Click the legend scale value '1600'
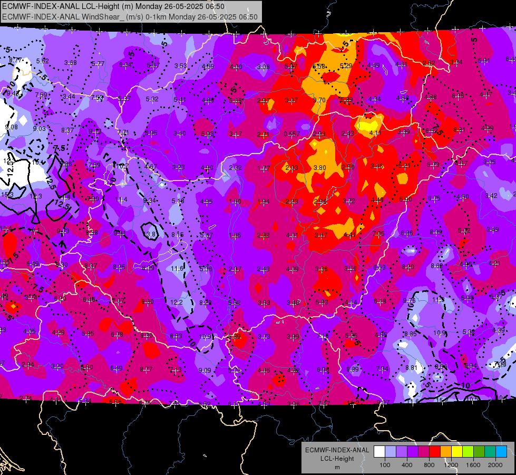This screenshot has width=516, height=475. click(473, 465)
